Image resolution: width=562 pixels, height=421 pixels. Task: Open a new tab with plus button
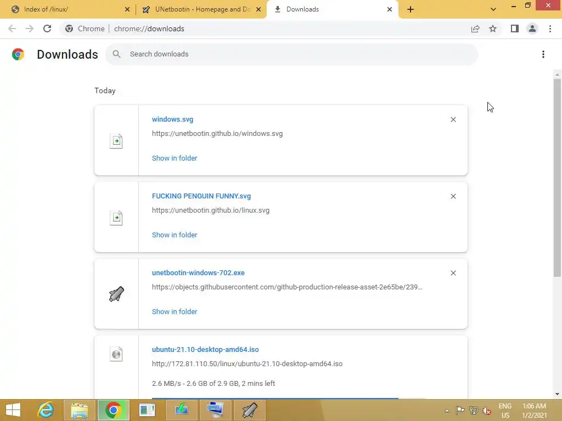411,9
